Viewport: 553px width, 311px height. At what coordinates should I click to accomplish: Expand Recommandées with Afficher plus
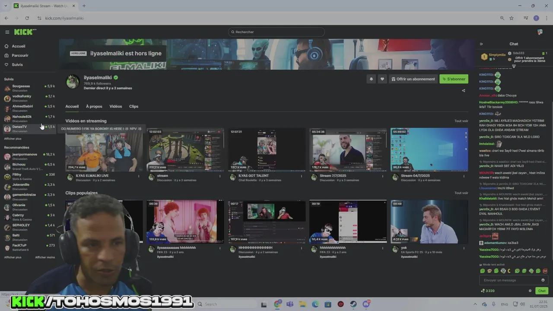point(13,257)
